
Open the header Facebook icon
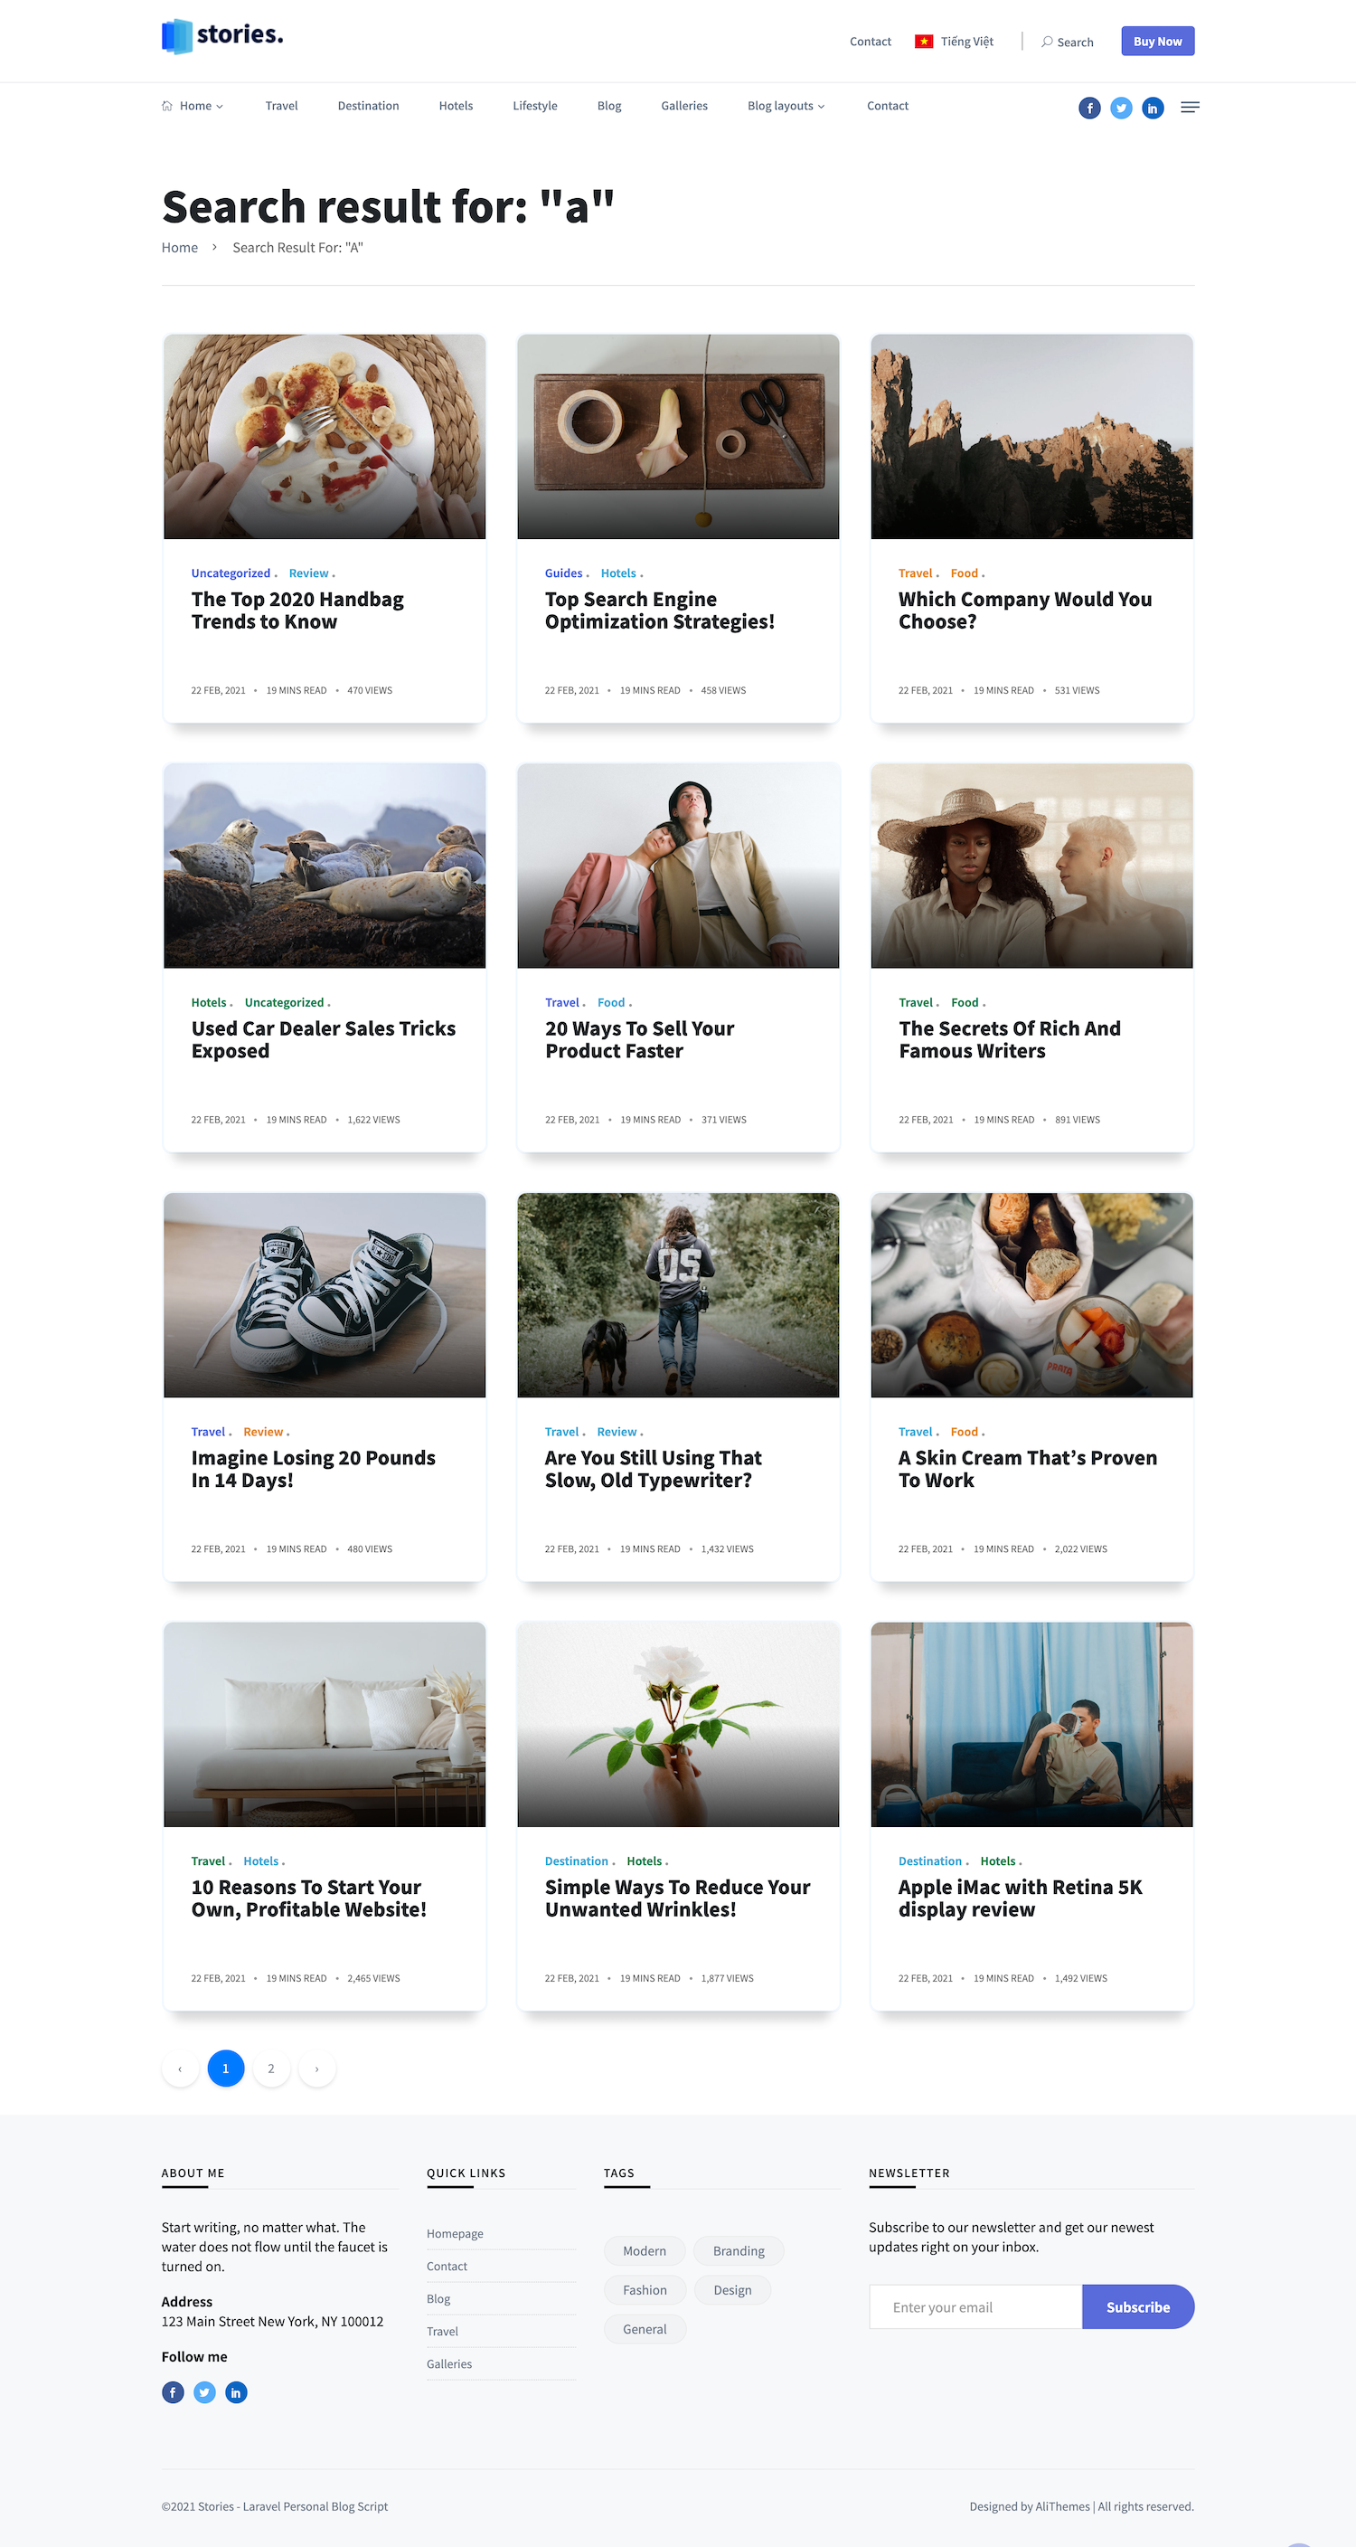[1089, 108]
